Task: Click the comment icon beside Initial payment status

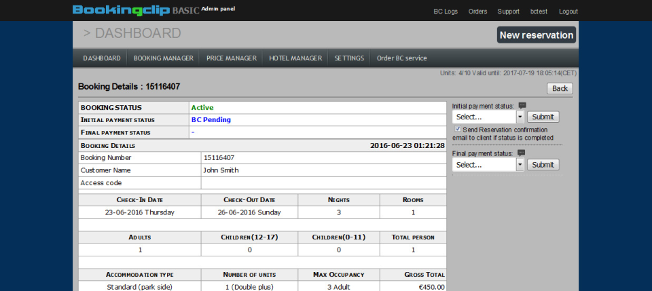Action: pos(522,105)
